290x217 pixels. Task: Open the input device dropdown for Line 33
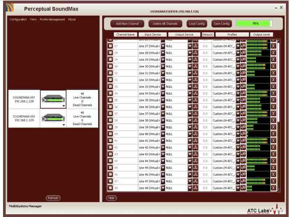click(x=163, y=87)
